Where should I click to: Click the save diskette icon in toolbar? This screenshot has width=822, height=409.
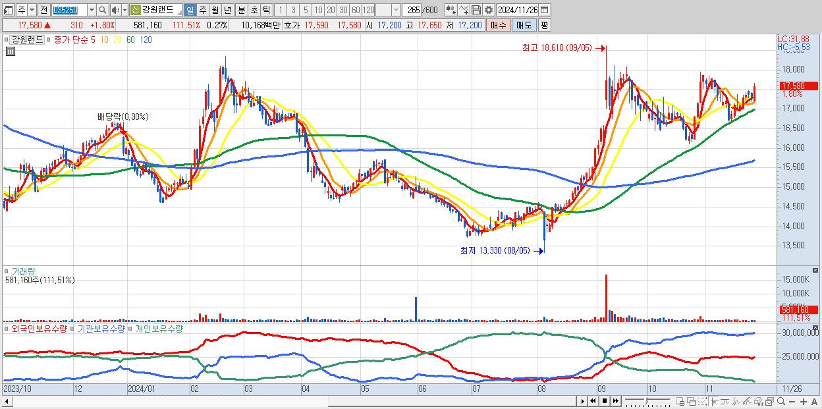[x=476, y=10]
